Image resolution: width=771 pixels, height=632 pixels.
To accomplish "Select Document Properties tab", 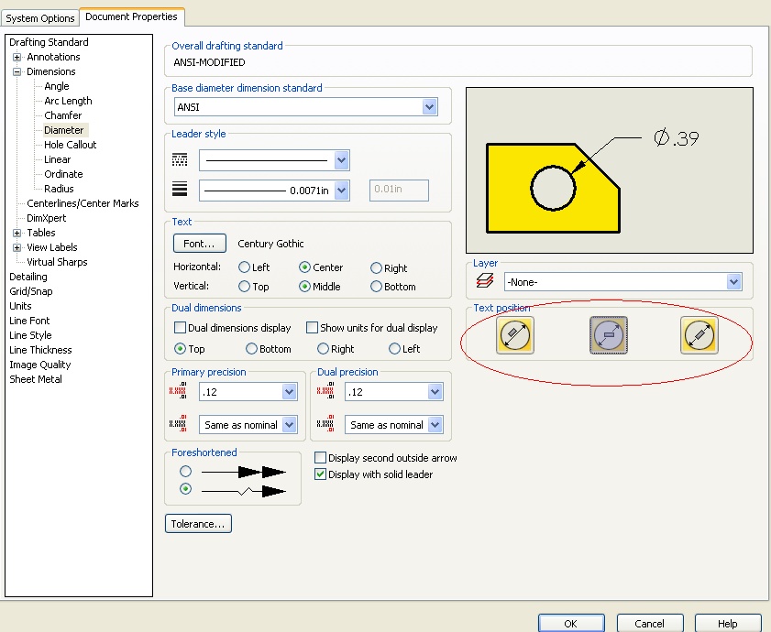I will pos(131,16).
